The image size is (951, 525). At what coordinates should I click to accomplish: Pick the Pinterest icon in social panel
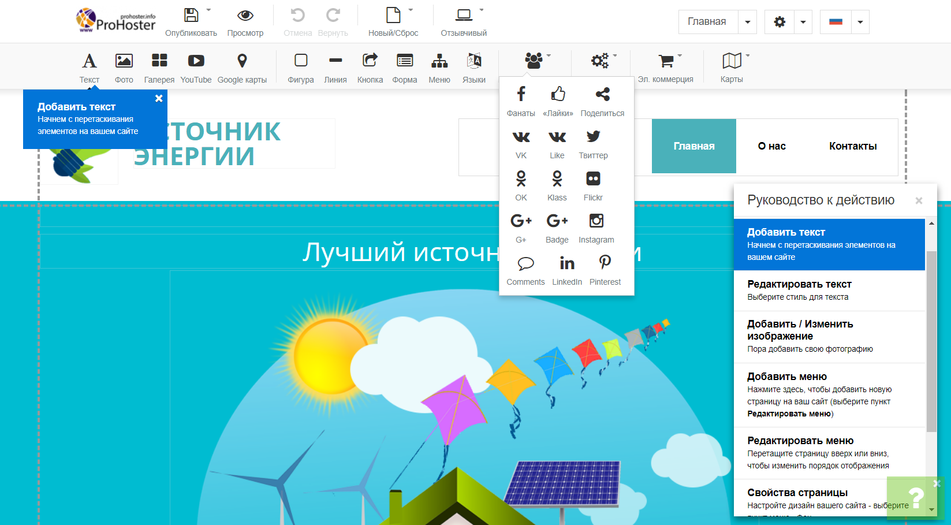605,263
